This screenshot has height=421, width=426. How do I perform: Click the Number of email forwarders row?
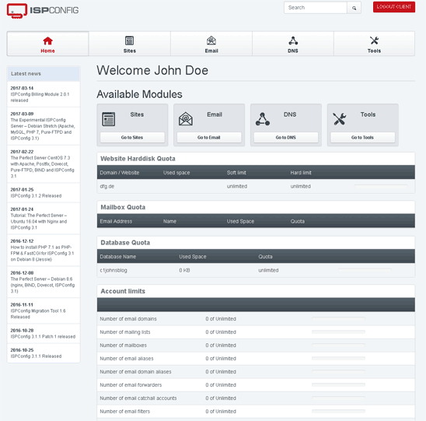point(256,385)
